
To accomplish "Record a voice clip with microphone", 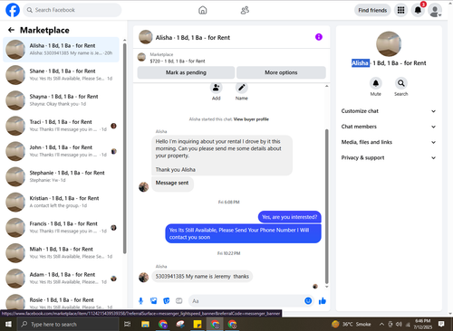I will click(x=141, y=300).
